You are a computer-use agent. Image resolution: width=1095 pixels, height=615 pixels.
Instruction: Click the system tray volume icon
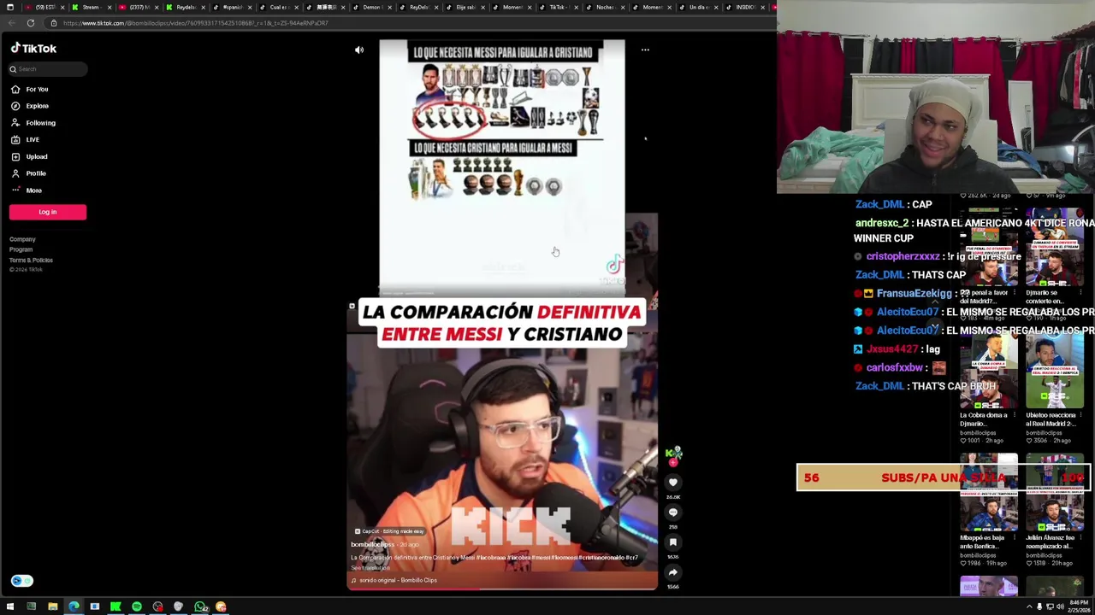click(x=1060, y=606)
